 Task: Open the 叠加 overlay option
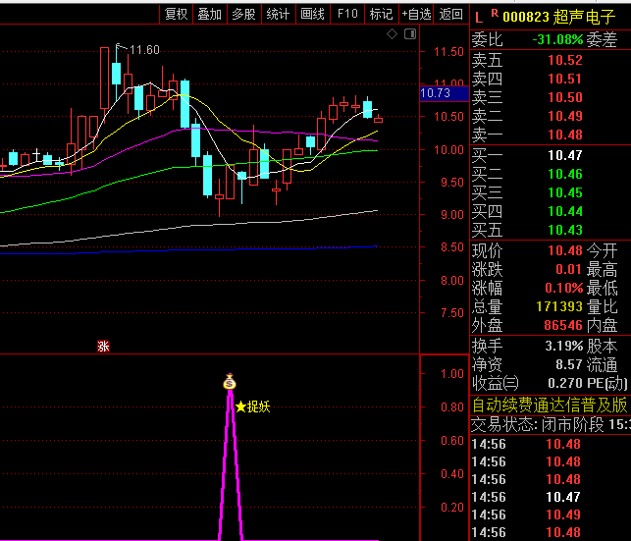click(x=210, y=14)
